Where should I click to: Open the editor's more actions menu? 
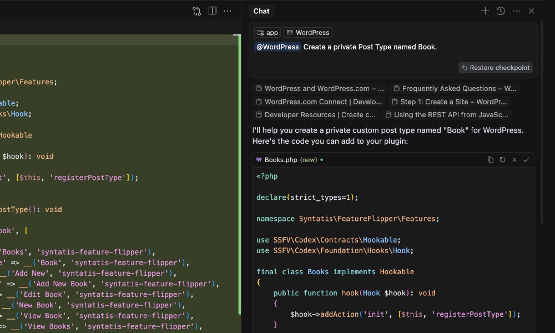228,11
